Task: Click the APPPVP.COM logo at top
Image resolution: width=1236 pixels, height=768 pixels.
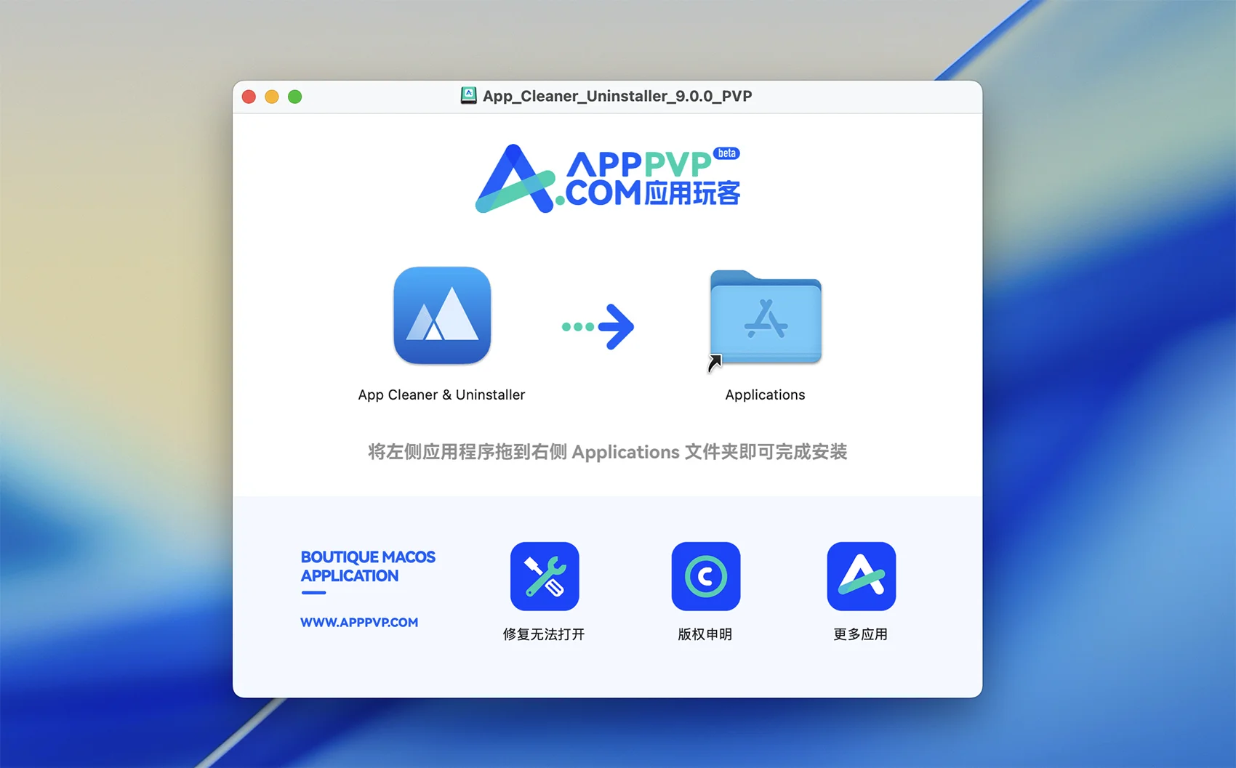Action: click(607, 179)
